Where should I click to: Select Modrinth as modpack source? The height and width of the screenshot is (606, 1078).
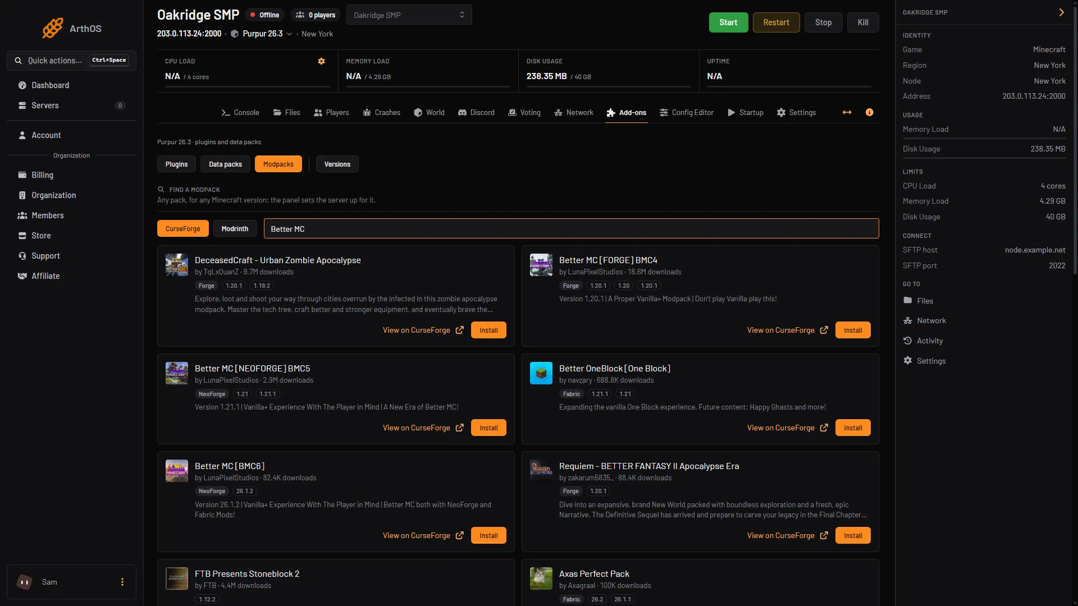pyautogui.click(x=235, y=228)
